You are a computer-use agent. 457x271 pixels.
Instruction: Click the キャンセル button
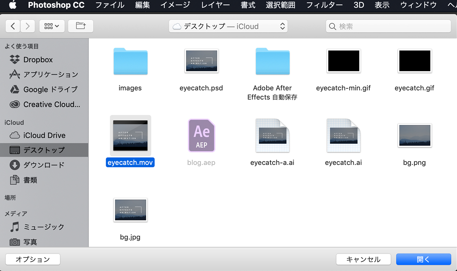point(364,259)
